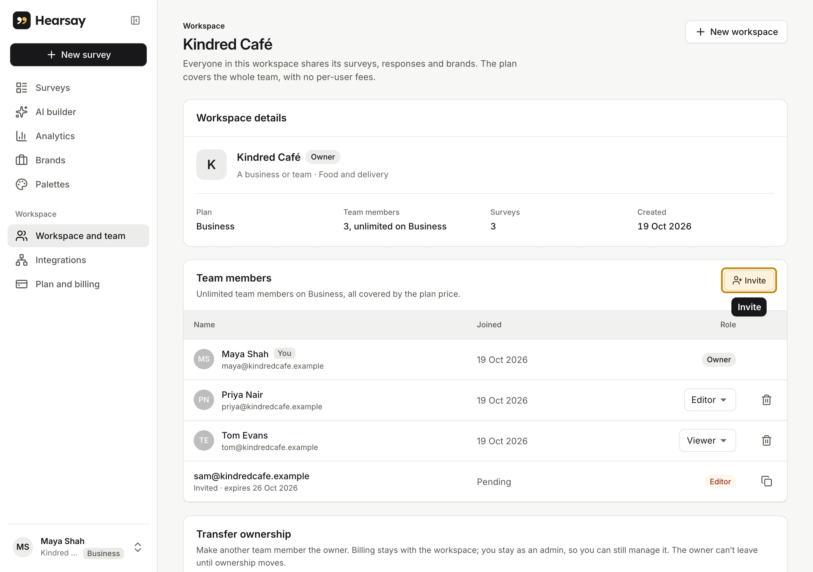Click the Business plan badge in the account footer

(x=104, y=553)
